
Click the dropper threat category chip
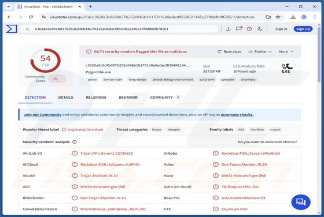point(174,129)
